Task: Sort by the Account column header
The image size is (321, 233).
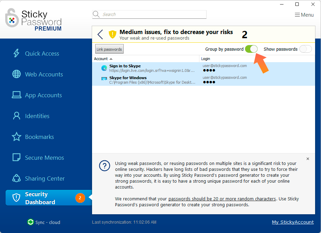Action: click(146, 59)
